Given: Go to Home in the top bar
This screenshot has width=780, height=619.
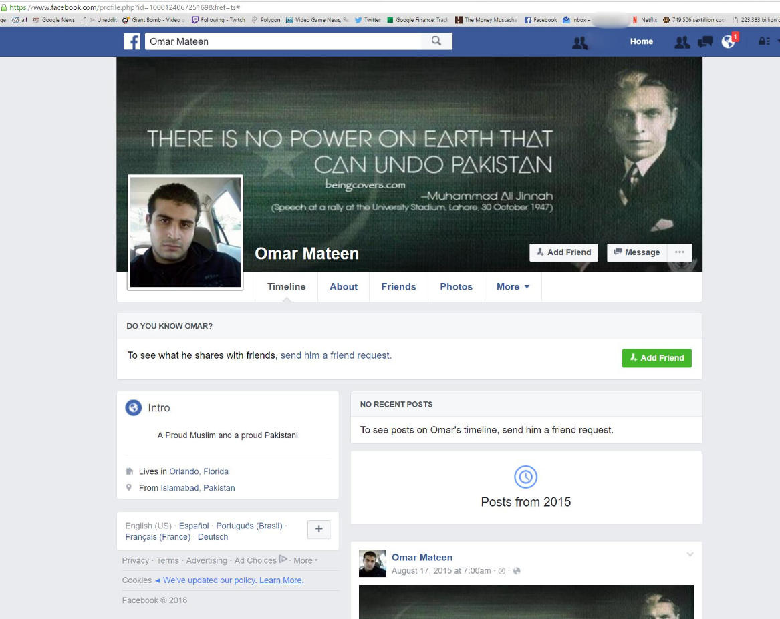Looking at the screenshot, I should [641, 41].
